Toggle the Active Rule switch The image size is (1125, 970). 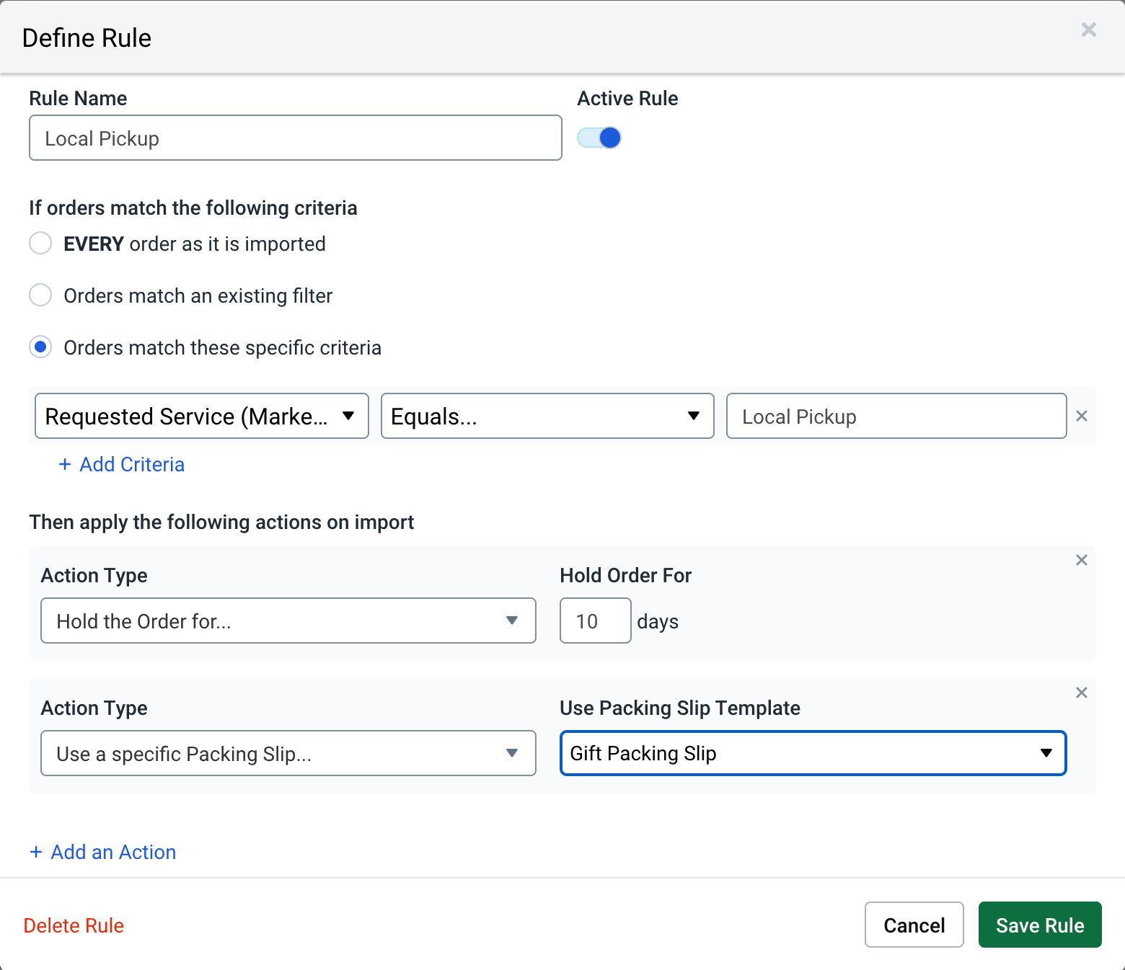click(599, 138)
